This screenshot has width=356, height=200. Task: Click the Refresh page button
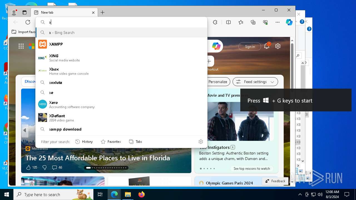point(28,22)
